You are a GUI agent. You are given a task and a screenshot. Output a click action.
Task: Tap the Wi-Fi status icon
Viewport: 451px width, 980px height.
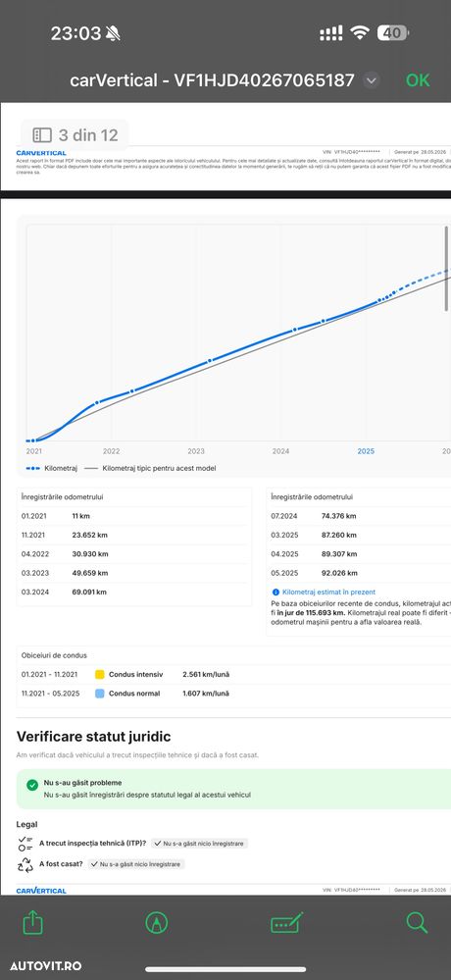click(x=359, y=33)
